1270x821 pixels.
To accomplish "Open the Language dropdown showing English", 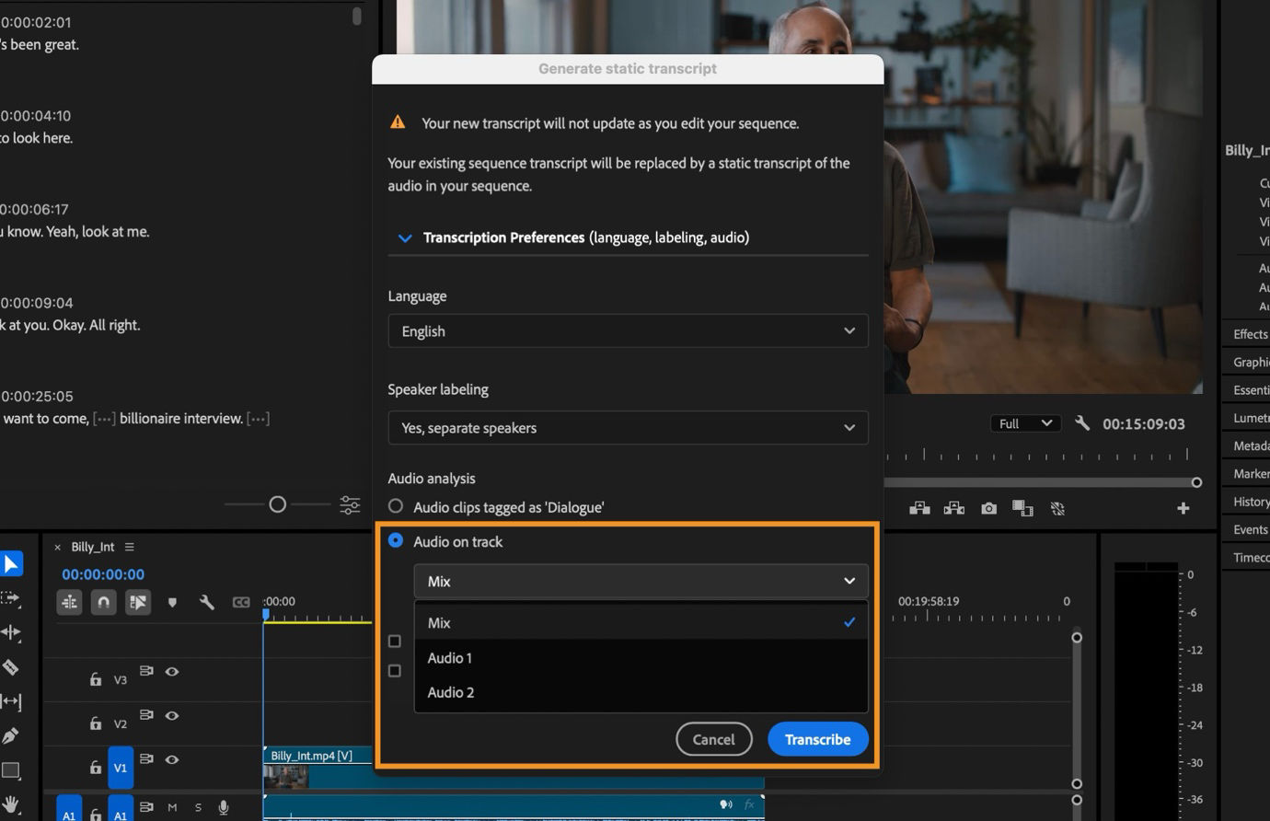I will [x=629, y=330].
